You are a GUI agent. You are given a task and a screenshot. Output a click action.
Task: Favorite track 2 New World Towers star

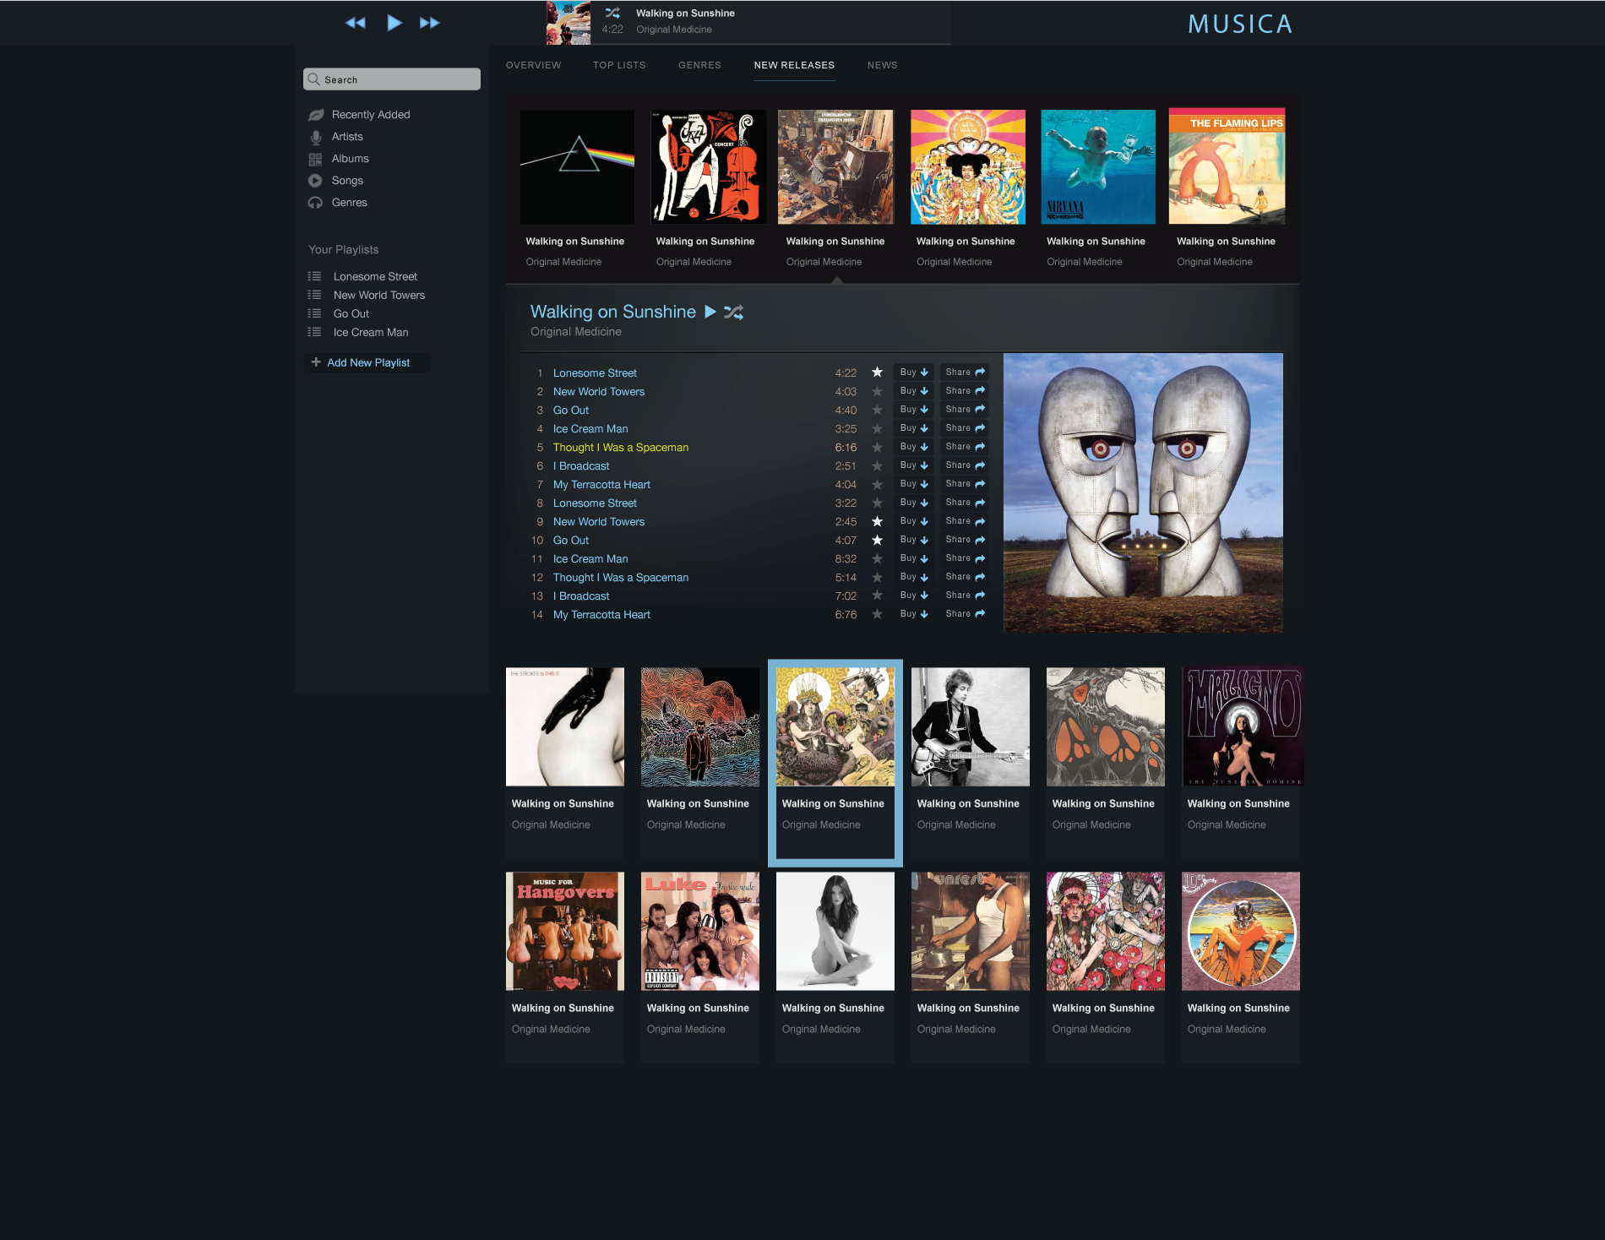point(877,391)
